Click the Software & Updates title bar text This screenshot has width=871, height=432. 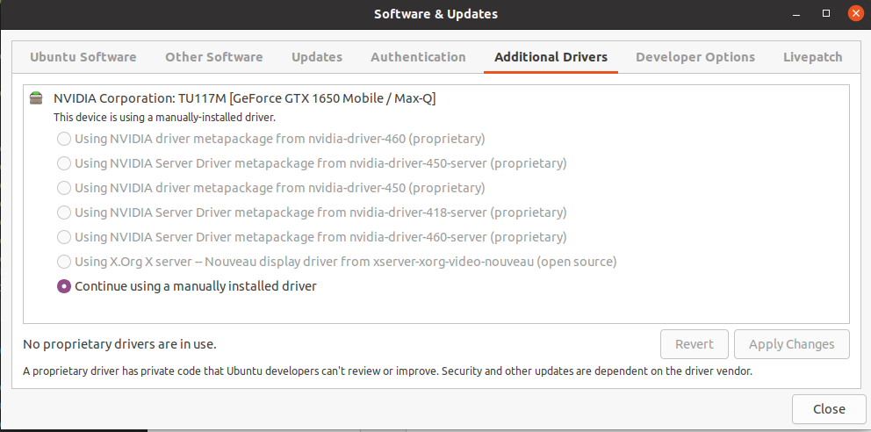coord(435,14)
